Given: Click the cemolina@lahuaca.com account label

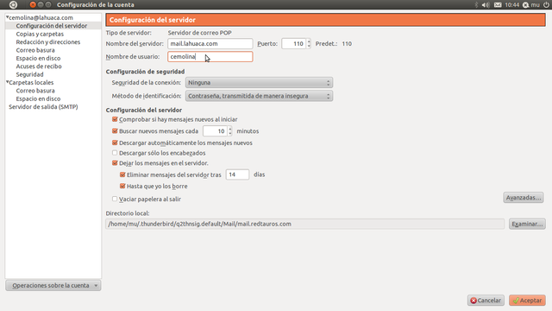Looking at the screenshot, I should 41,17.
